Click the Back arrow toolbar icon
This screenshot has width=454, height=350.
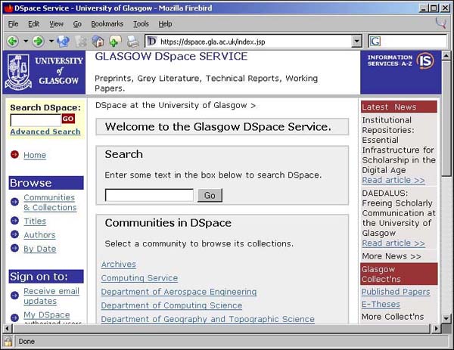[x=13, y=42]
